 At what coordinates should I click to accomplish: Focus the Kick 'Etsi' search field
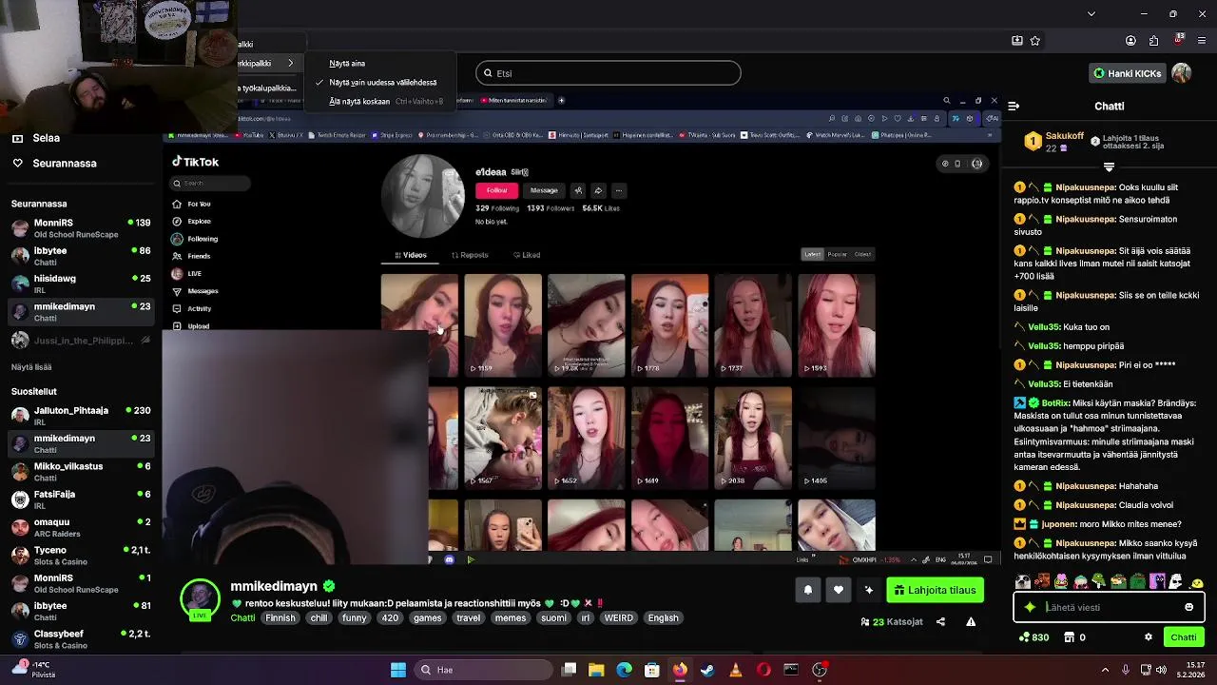pos(608,73)
